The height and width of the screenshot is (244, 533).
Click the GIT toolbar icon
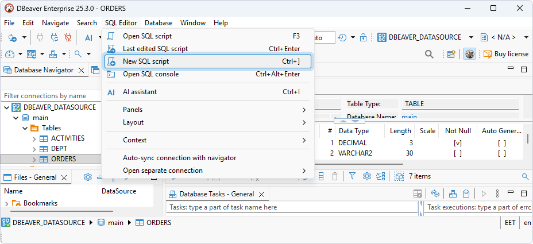(x=32, y=54)
